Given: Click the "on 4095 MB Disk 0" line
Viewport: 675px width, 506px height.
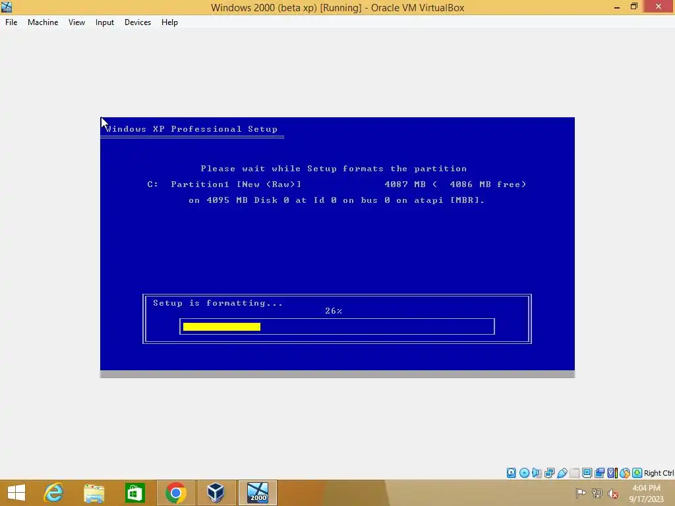Looking at the screenshot, I should [x=337, y=200].
